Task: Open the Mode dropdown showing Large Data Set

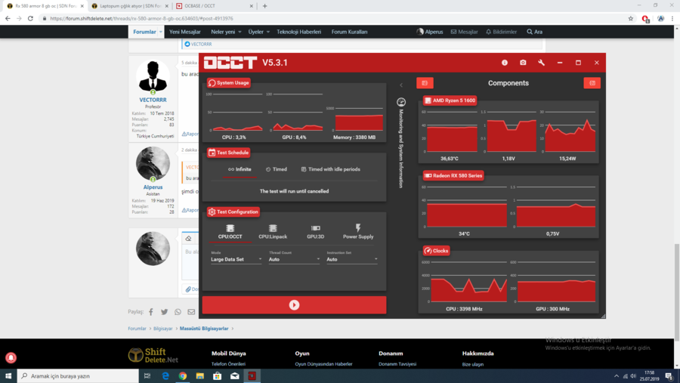Action: 236,259
